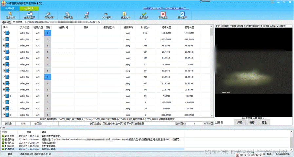
Task: Click the 852 duration cell in row 8
Action: point(145,84)
